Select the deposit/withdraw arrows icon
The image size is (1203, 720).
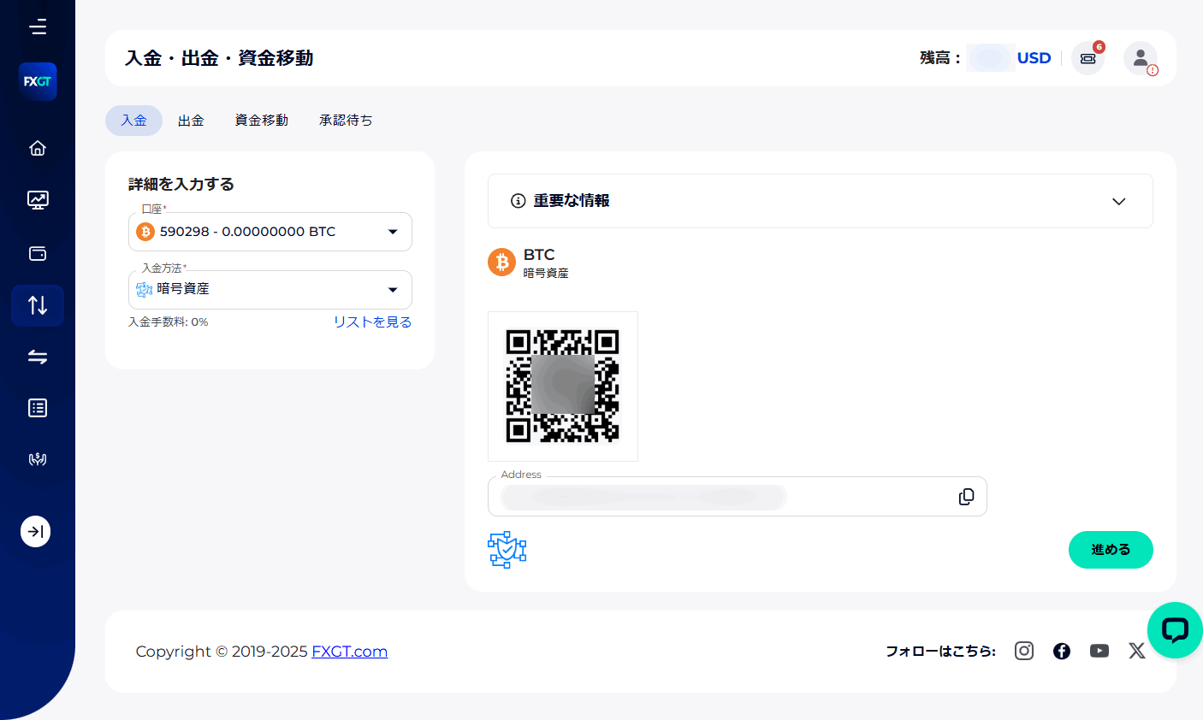click(x=38, y=305)
